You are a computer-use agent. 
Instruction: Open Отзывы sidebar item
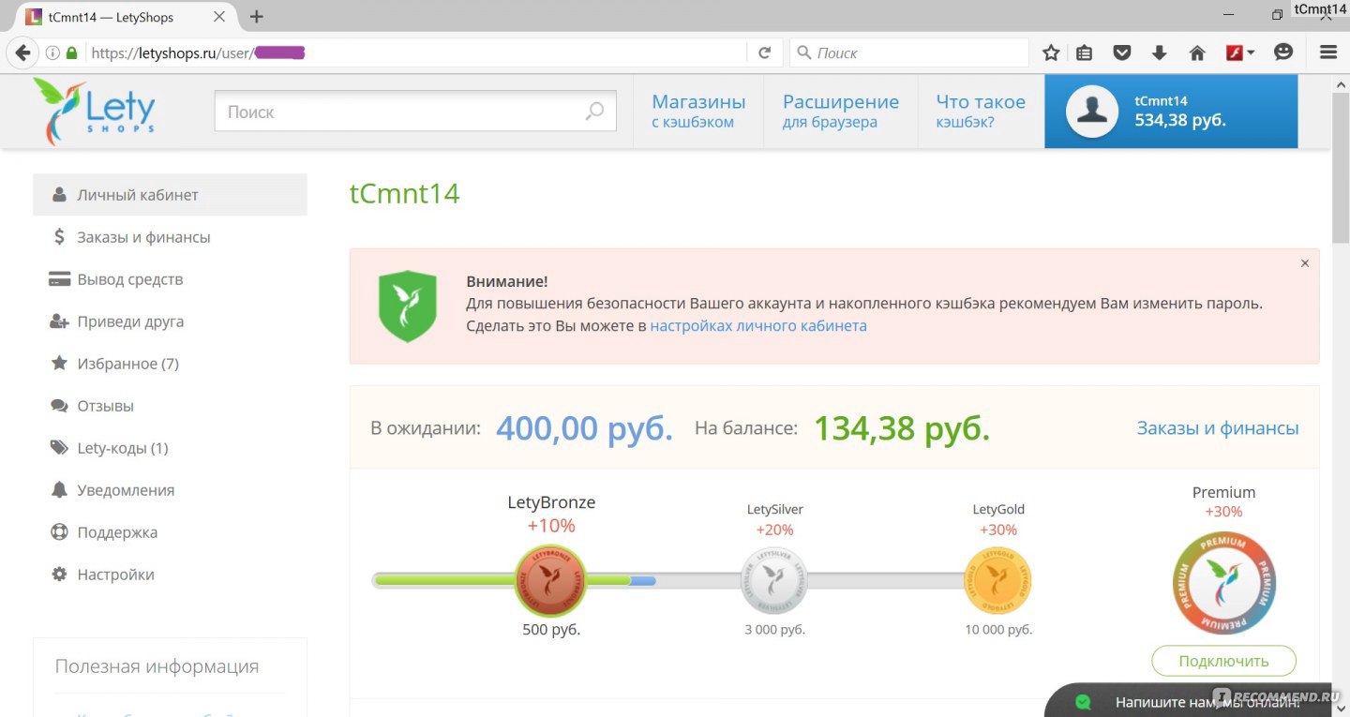(170, 406)
